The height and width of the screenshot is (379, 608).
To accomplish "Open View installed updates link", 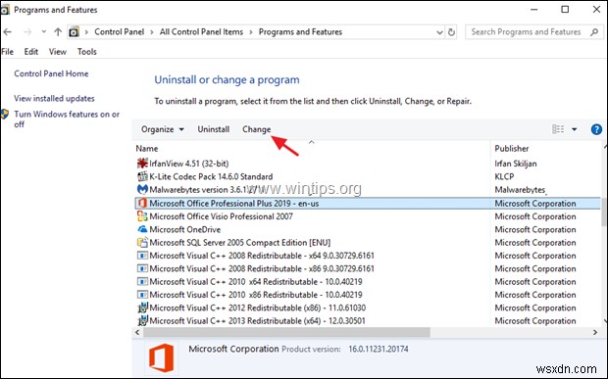I will [x=54, y=98].
